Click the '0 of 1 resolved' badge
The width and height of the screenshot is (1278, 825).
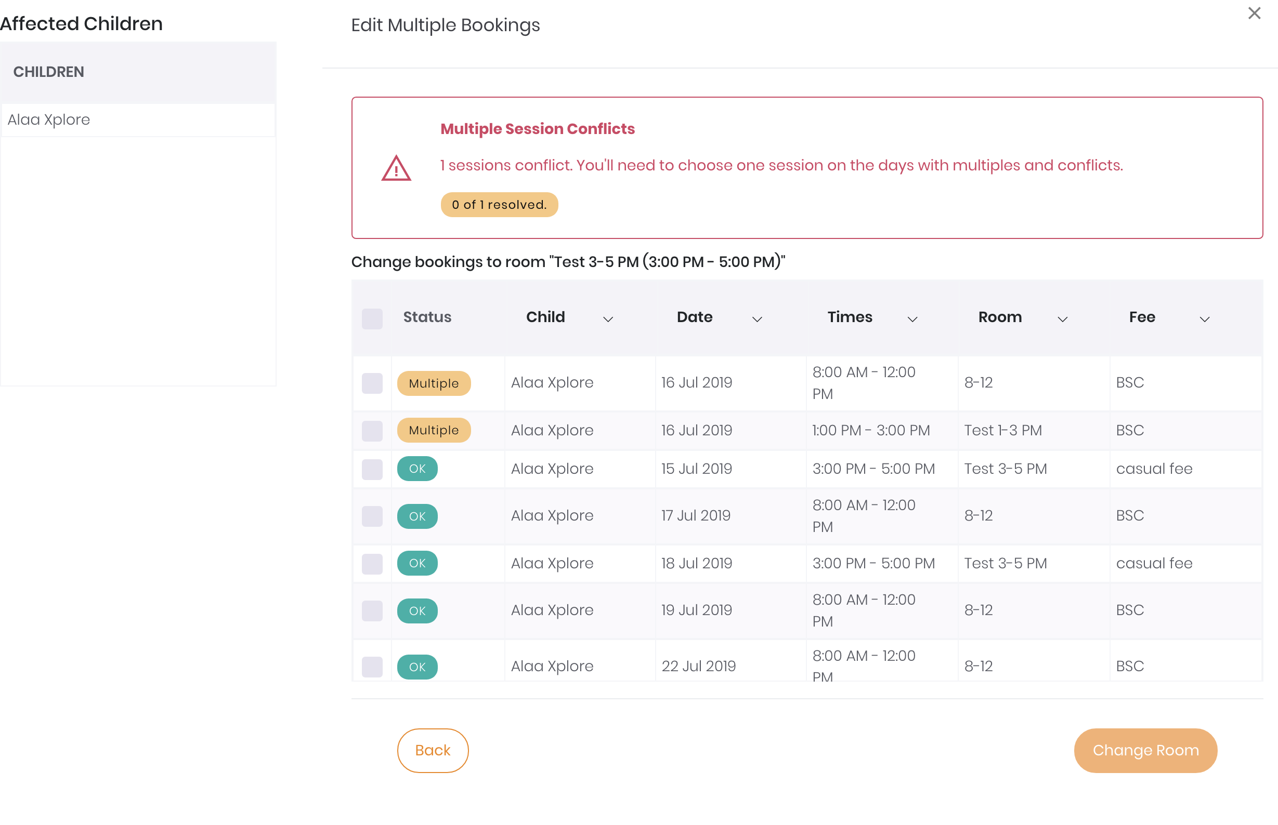[x=499, y=205]
